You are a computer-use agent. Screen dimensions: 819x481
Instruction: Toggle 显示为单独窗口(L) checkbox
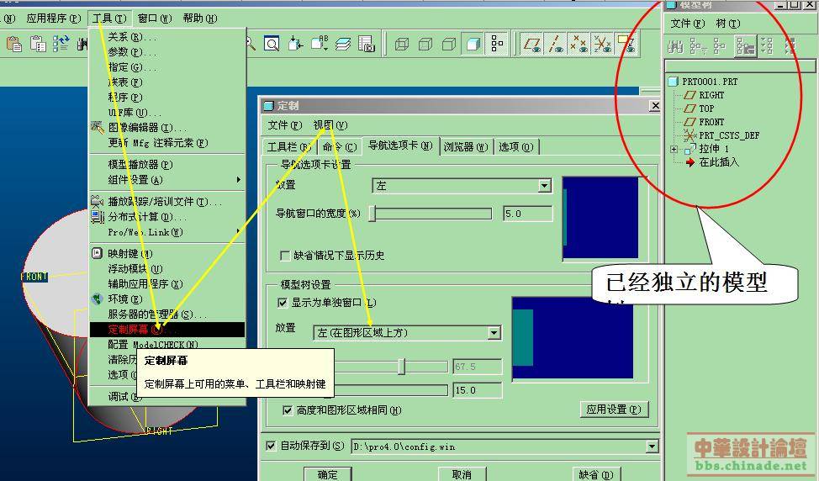283,303
